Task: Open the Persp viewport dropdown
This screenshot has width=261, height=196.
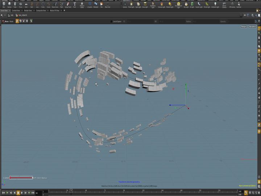Action: [244, 26]
